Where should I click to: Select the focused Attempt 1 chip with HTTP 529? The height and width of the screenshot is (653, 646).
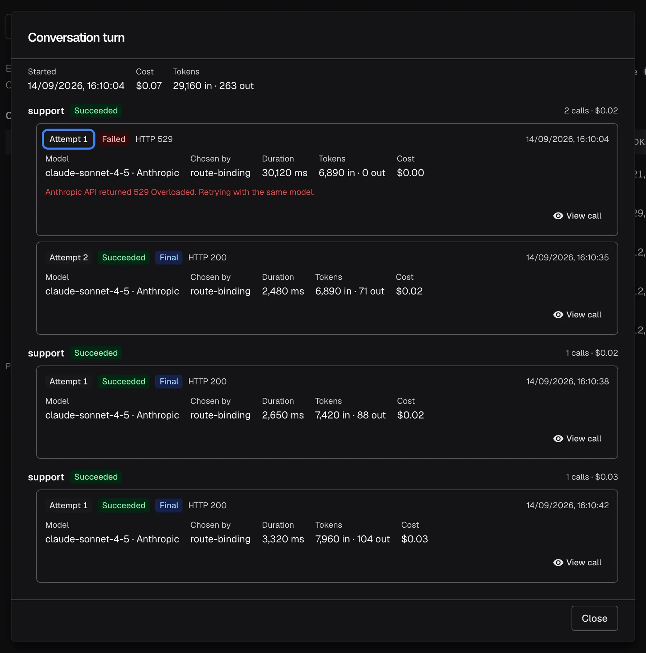tap(68, 139)
